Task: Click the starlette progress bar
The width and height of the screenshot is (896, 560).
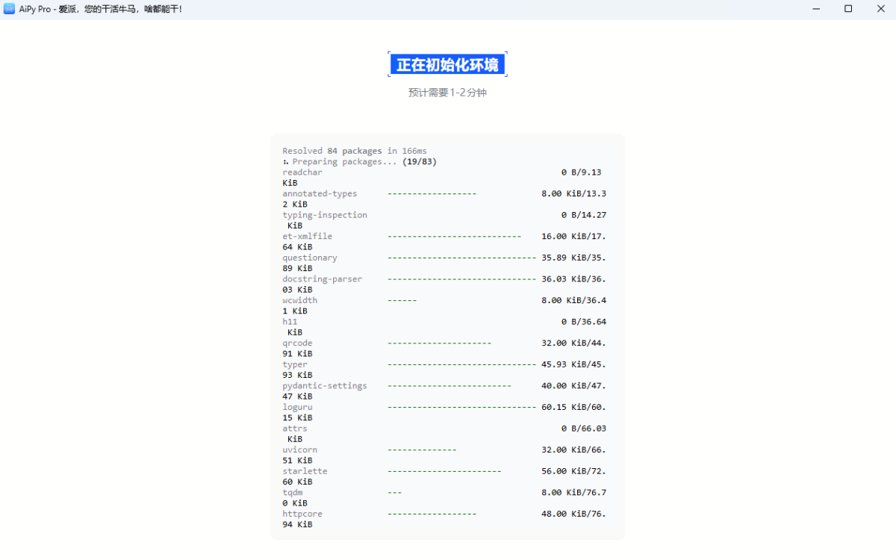Action: click(444, 472)
